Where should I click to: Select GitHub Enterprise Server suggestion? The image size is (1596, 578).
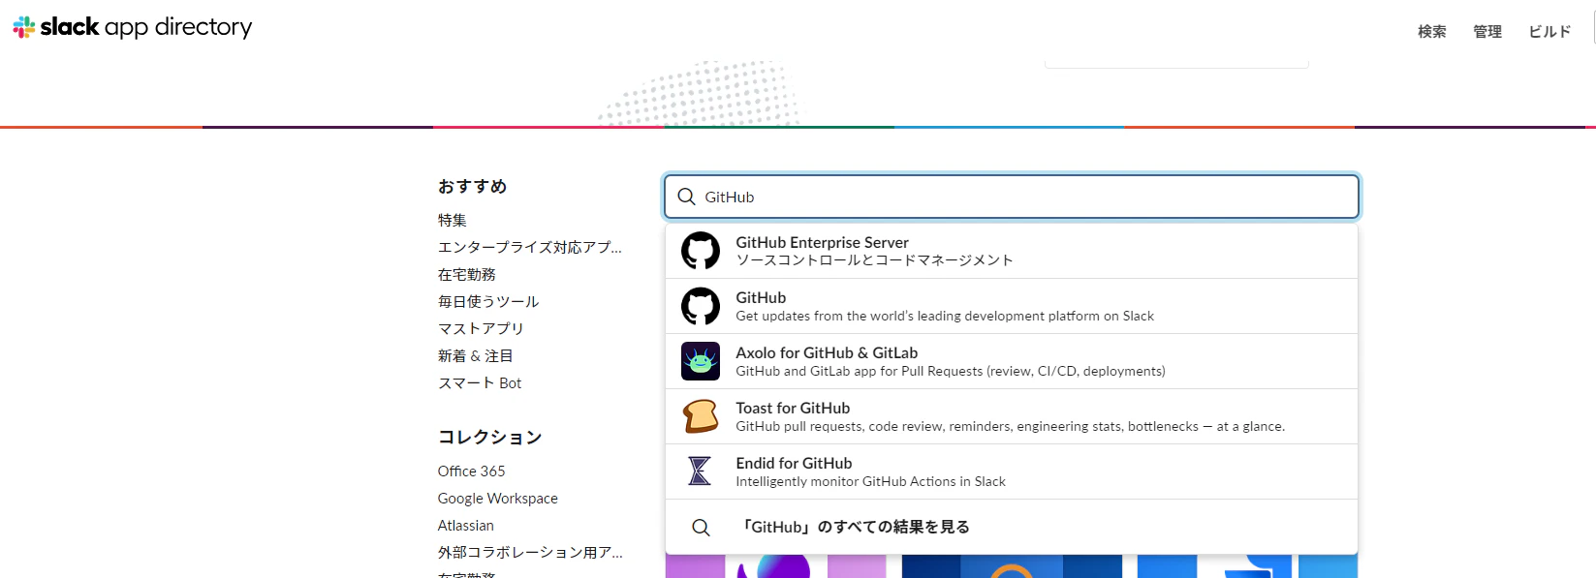(x=1012, y=251)
